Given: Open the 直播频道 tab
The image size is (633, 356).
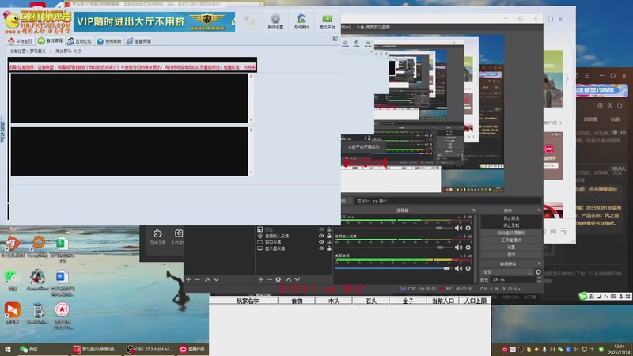Looking at the screenshot, I should [x=139, y=41].
